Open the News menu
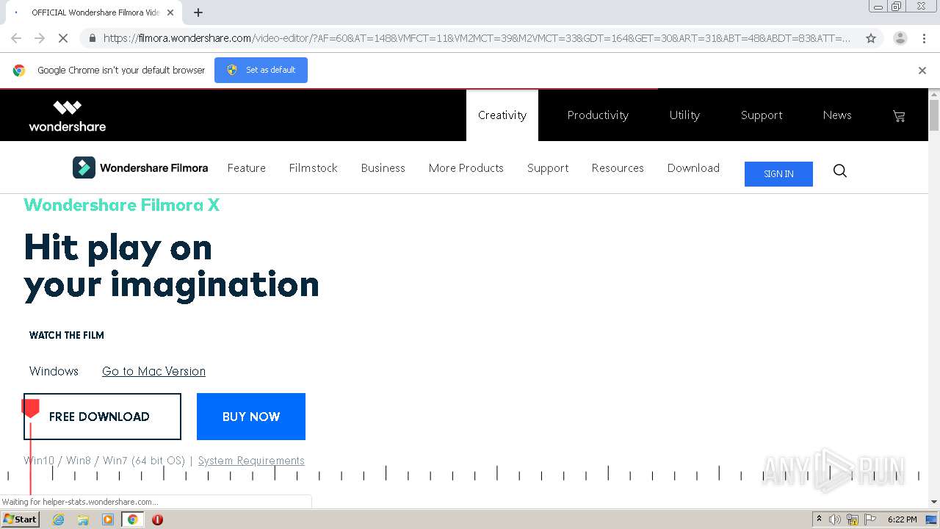Image resolution: width=940 pixels, height=529 pixels. pyautogui.click(x=837, y=115)
